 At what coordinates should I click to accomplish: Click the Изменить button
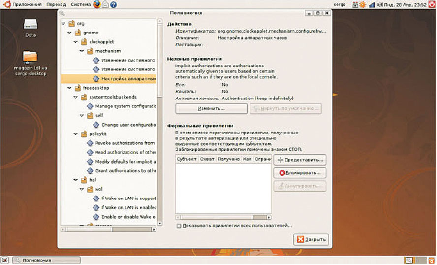point(211,108)
